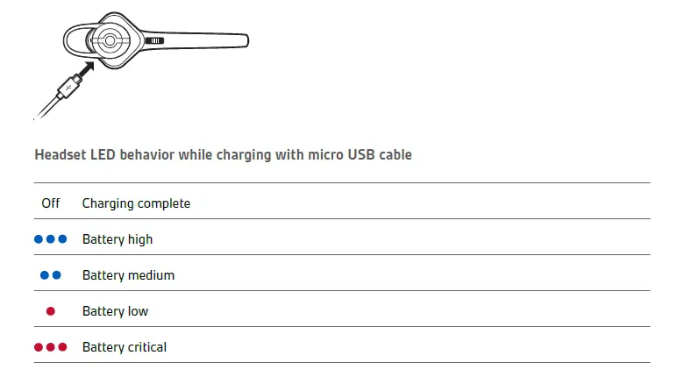Select the "Battery critical" row label
This screenshot has height=370, width=698.
[125, 347]
